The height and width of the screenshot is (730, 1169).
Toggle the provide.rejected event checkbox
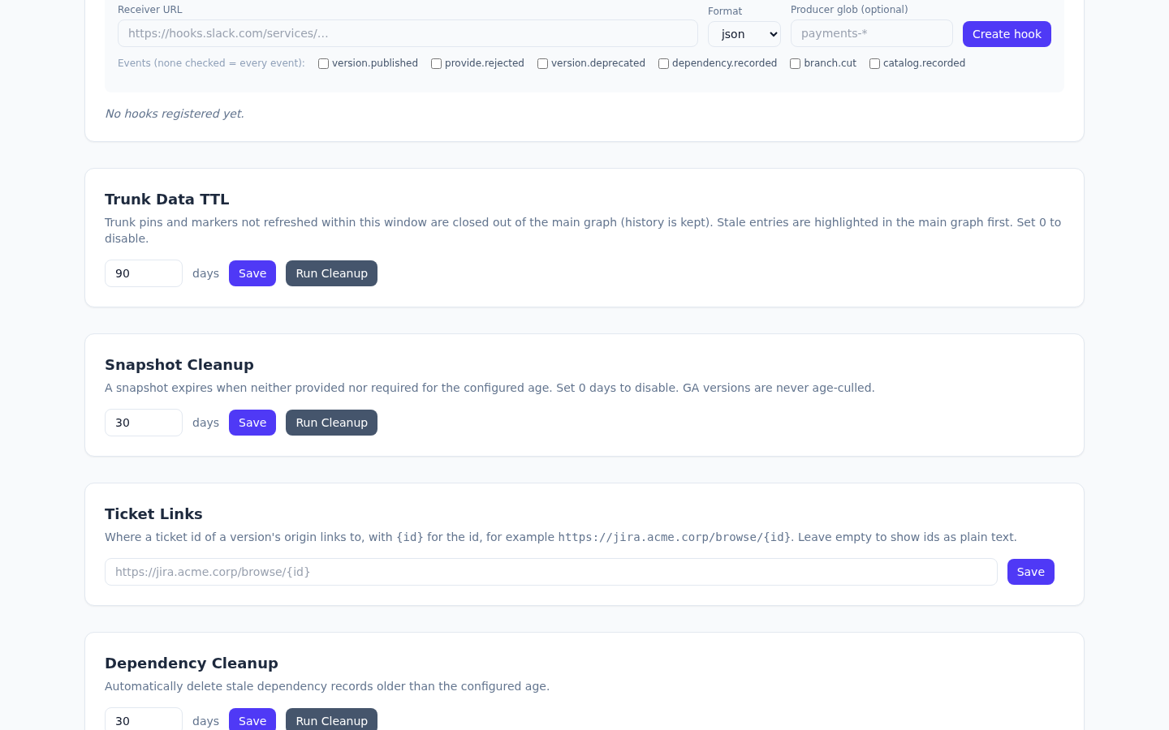coord(437,63)
